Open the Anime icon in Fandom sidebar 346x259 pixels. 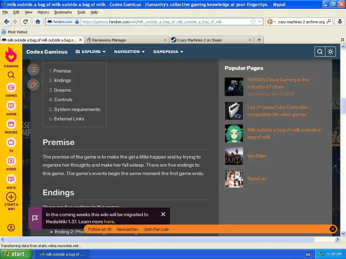pyautogui.click(x=11, y=106)
